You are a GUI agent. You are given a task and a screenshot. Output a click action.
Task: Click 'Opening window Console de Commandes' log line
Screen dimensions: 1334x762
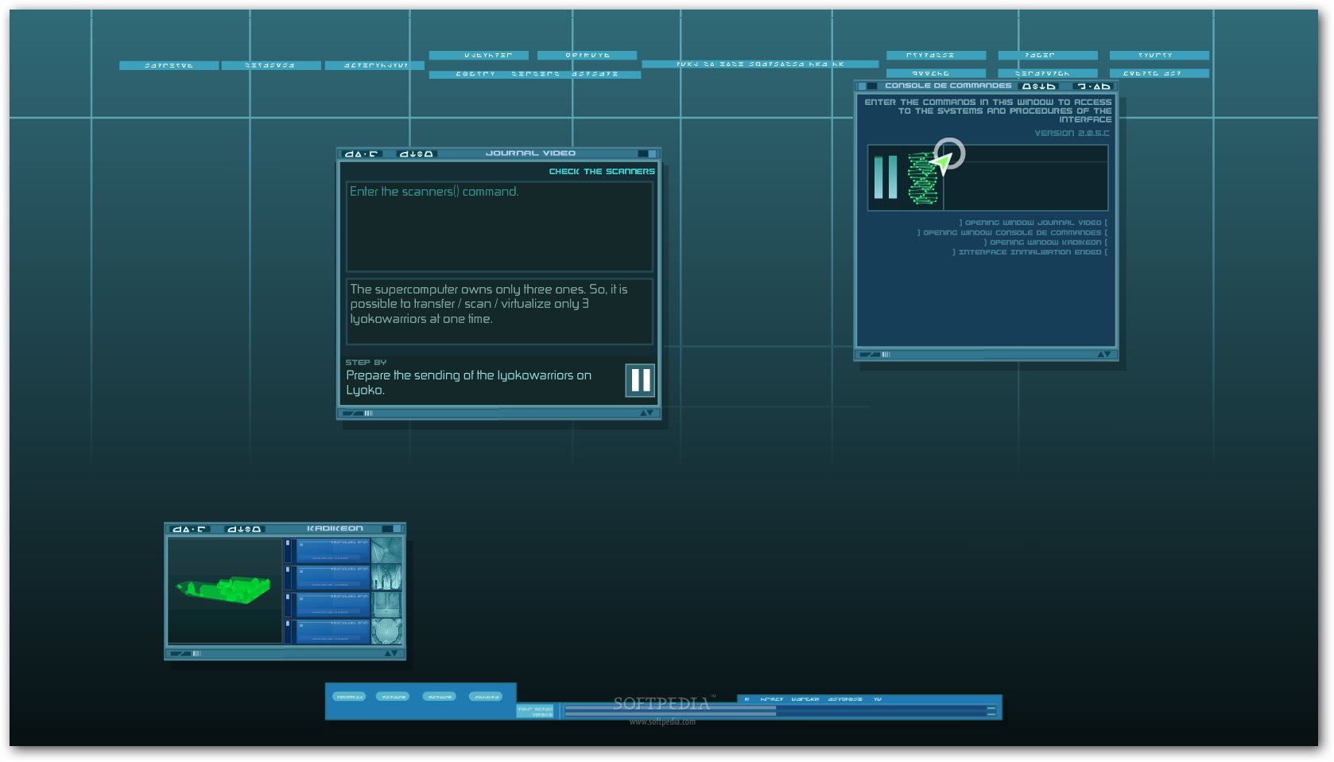1012,232
